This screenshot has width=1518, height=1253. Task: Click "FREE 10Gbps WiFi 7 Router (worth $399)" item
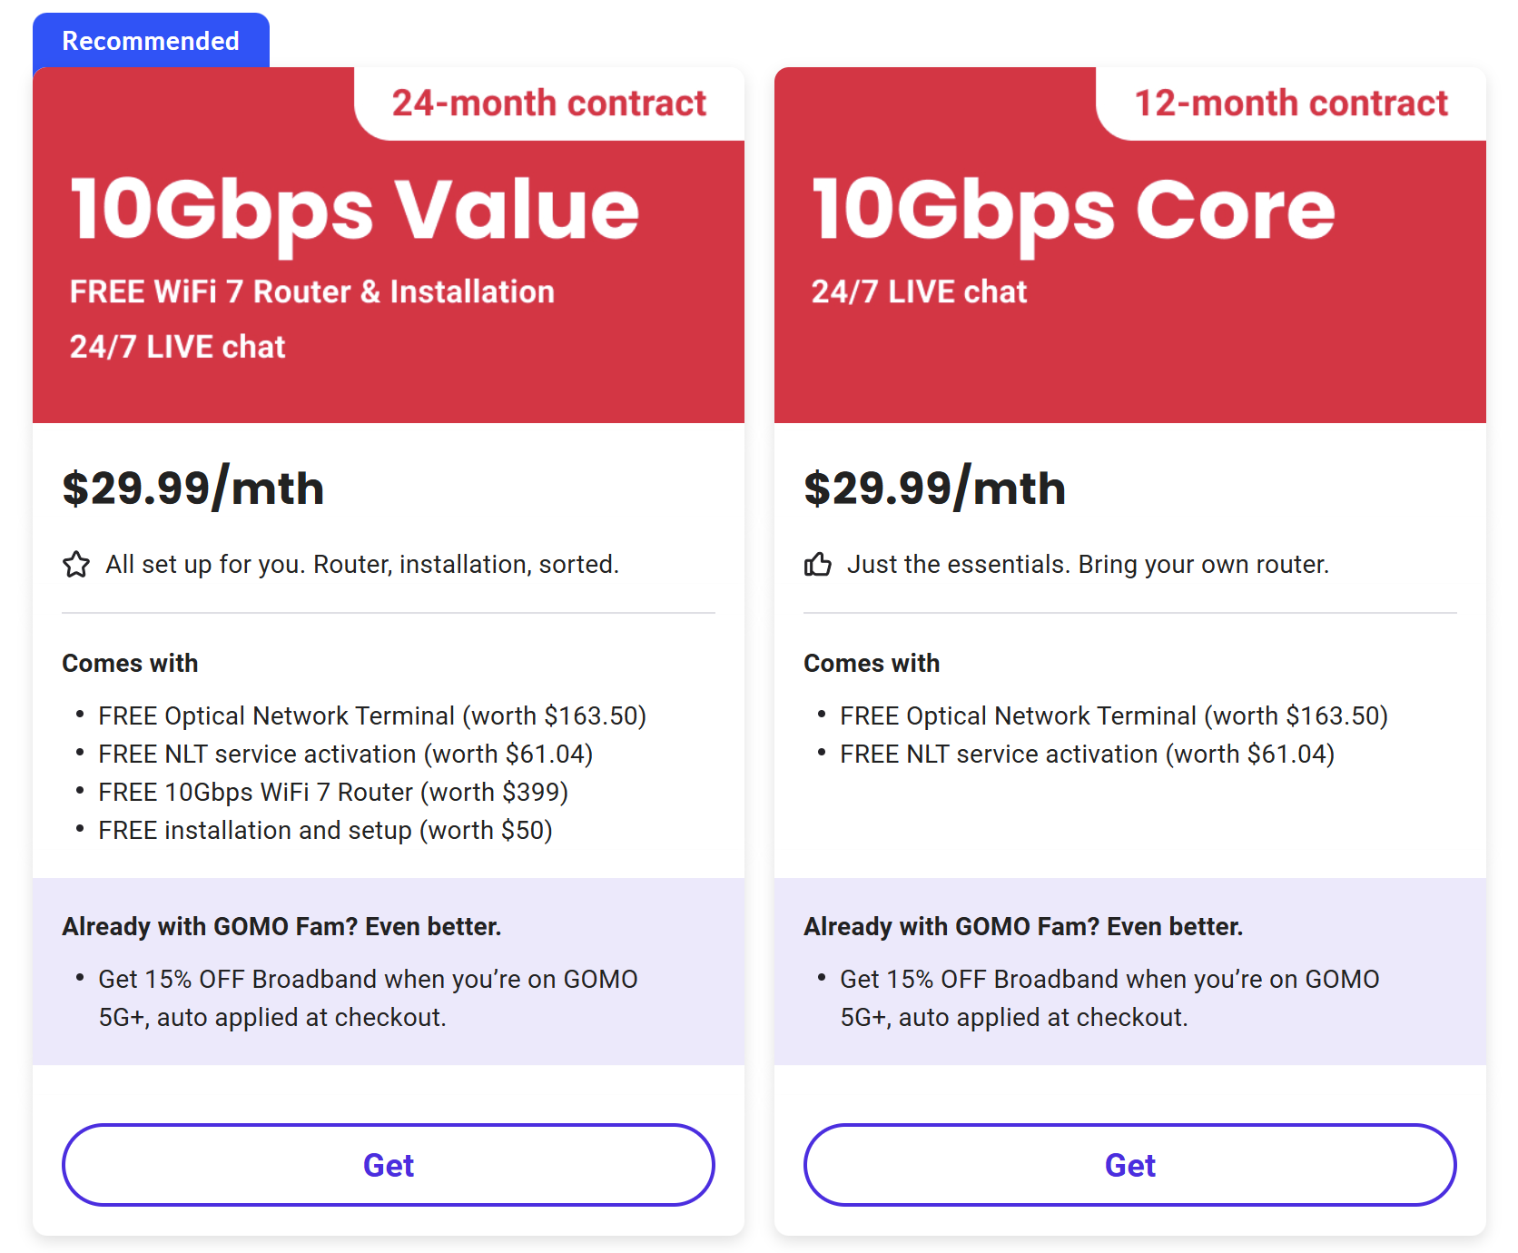[x=333, y=793]
